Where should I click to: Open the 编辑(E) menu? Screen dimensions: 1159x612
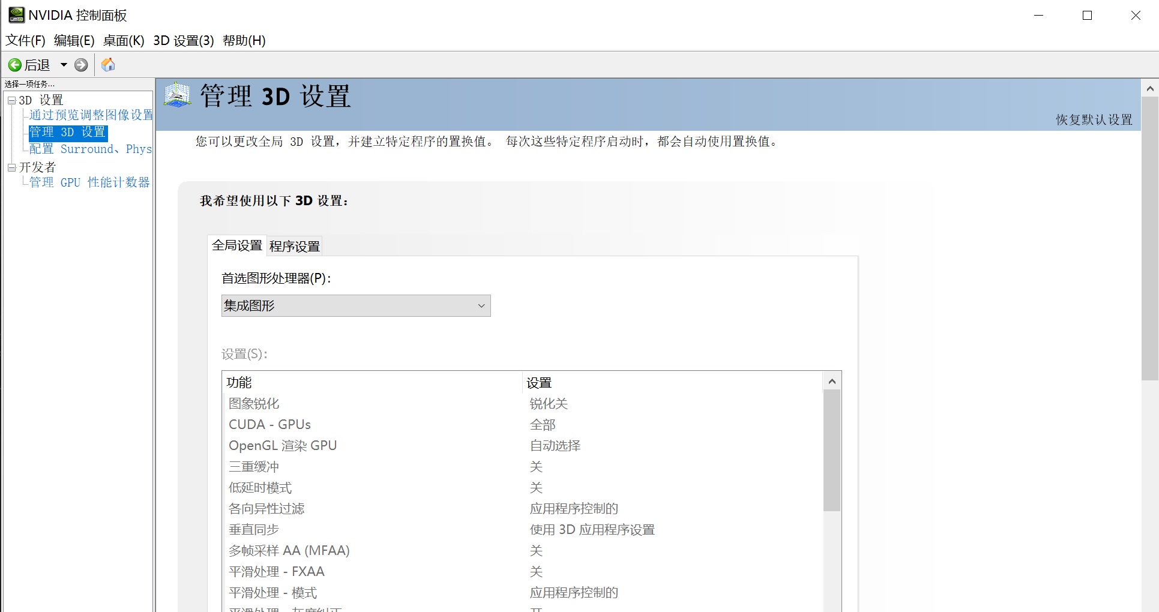point(74,40)
